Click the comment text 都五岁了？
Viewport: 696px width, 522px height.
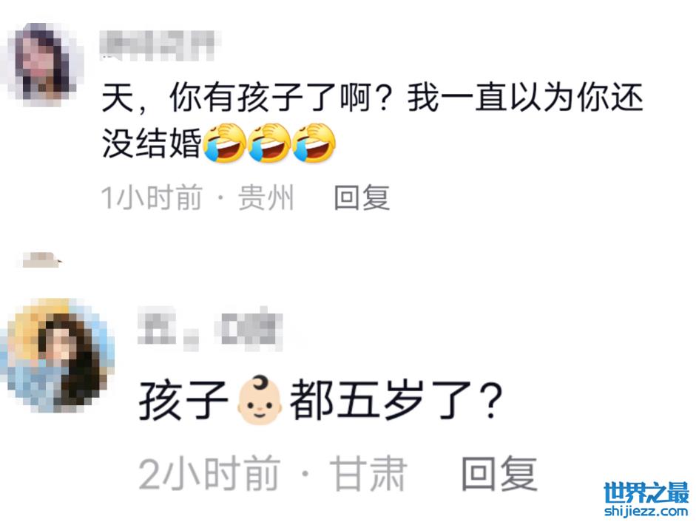coord(396,401)
